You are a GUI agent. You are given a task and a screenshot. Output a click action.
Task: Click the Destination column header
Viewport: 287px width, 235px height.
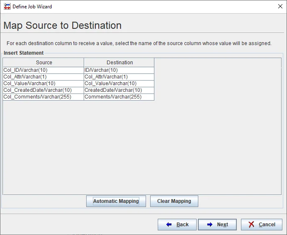[119, 63]
